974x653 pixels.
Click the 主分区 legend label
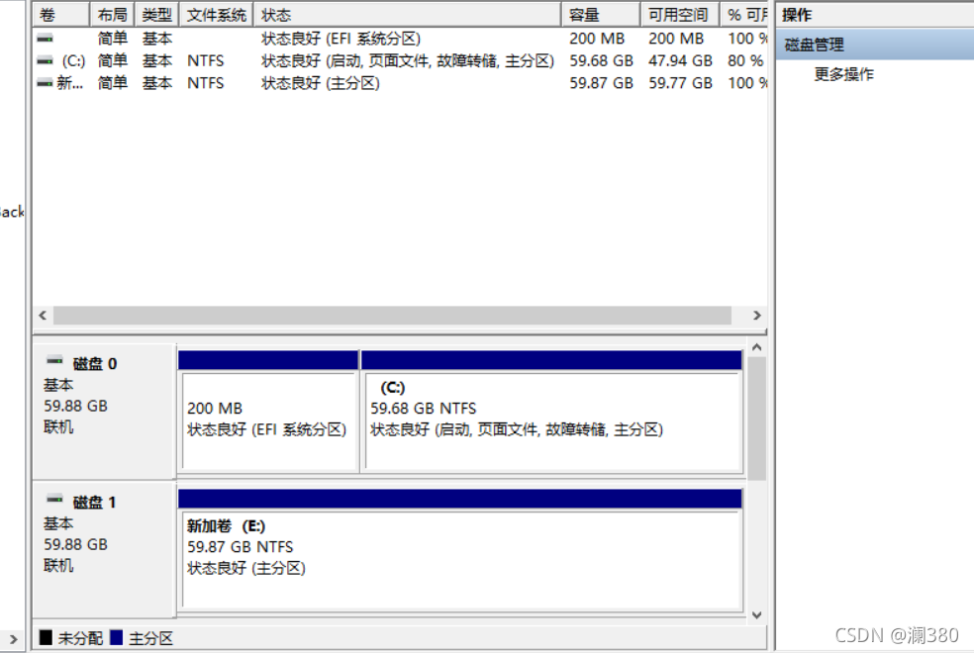tap(150, 637)
